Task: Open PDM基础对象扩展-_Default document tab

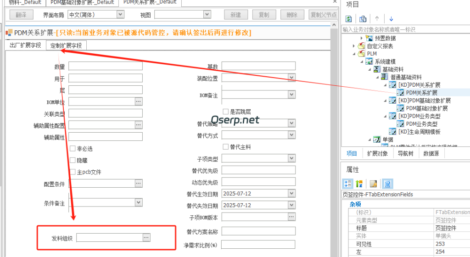Action: pyautogui.click(x=83, y=2)
